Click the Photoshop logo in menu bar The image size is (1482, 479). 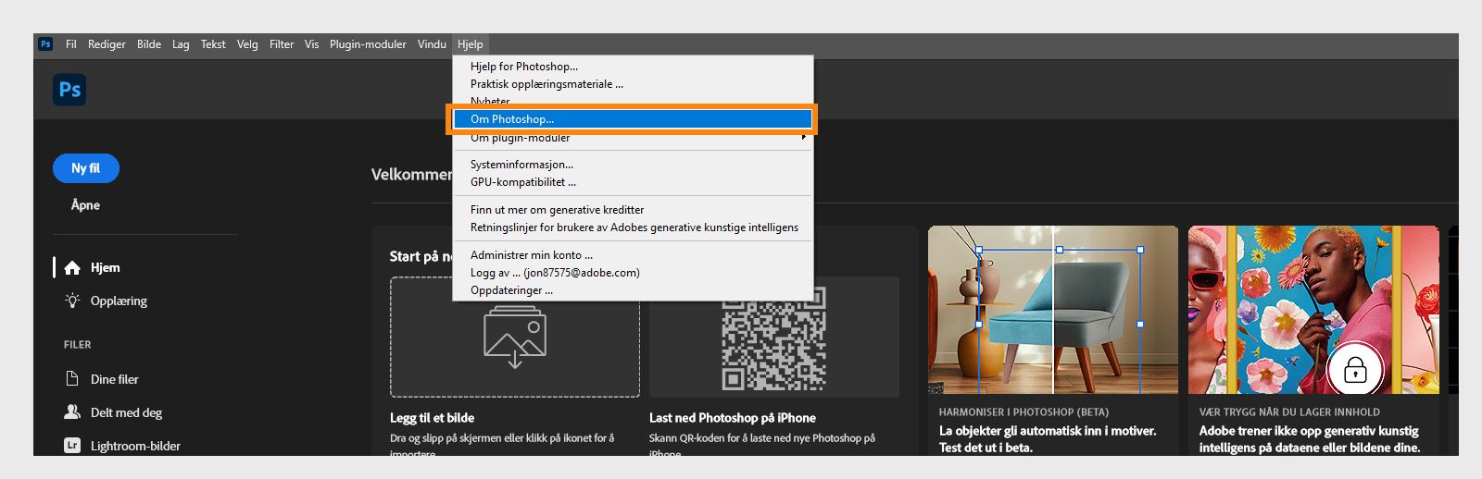tap(45, 44)
